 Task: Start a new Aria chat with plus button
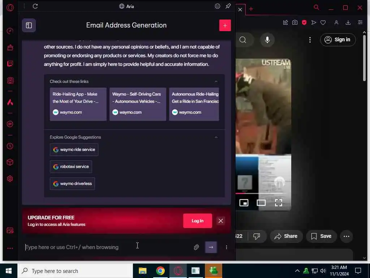pos(225,25)
